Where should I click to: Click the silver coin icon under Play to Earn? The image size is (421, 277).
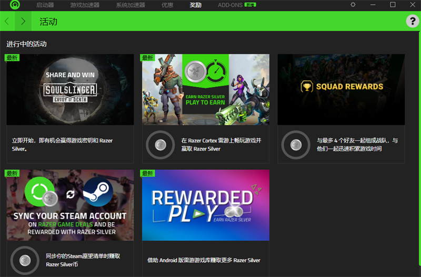click(x=161, y=145)
